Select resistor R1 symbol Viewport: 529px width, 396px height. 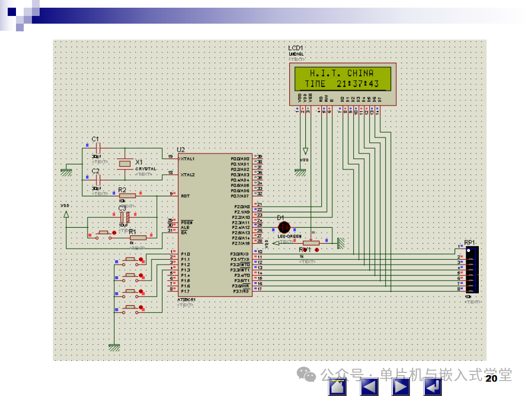coord(138,238)
